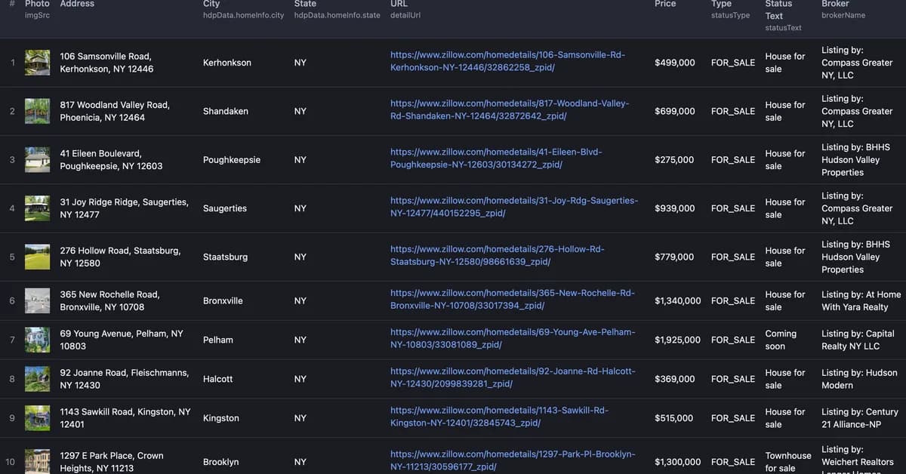Click the photo thumbnail for the Brooklyn townhouse
The height and width of the screenshot is (474, 906).
tap(37, 460)
